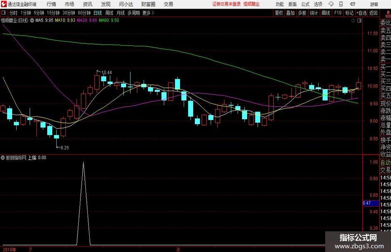391x252 pixels.
Task: Open the 行情 menu
Action: (51, 4)
